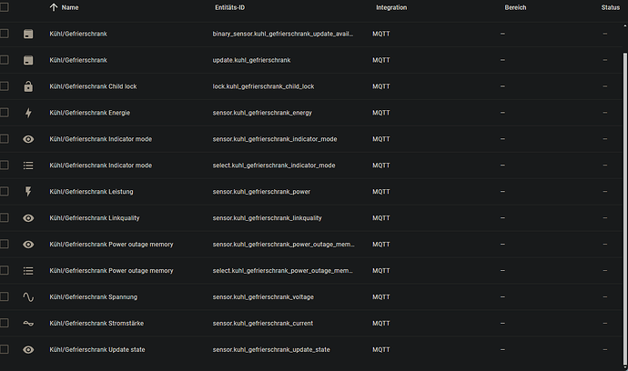Sort by the Name column header
Image resolution: width=628 pixels, height=371 pixels.
tap(70, 7)
